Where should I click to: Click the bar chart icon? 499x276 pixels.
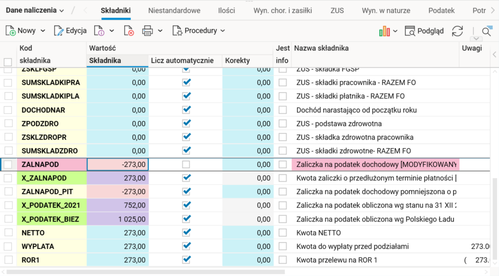tap(384, 31)
